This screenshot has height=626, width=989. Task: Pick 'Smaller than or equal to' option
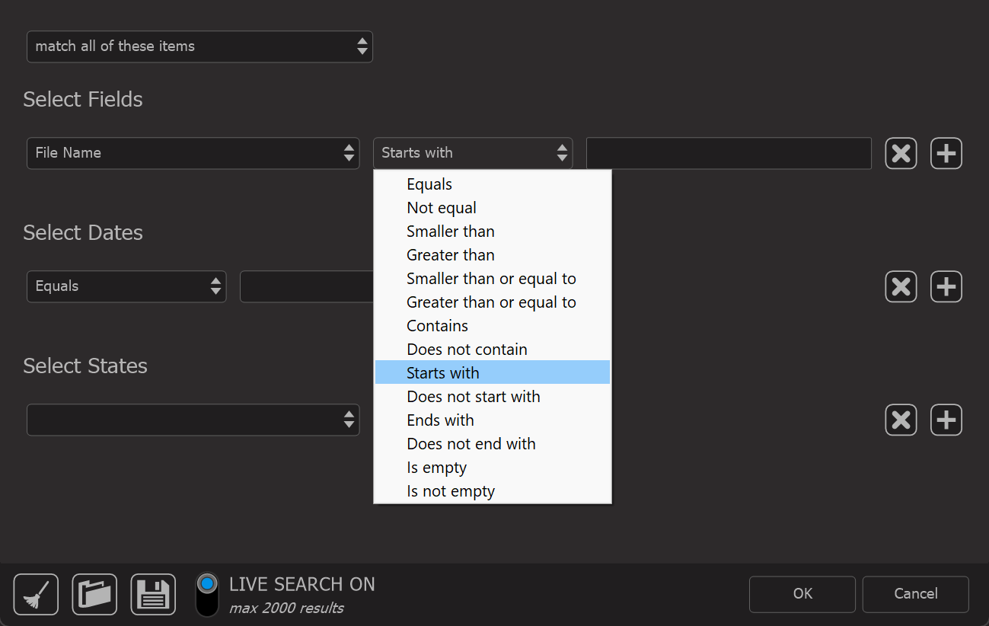[493, 279]
